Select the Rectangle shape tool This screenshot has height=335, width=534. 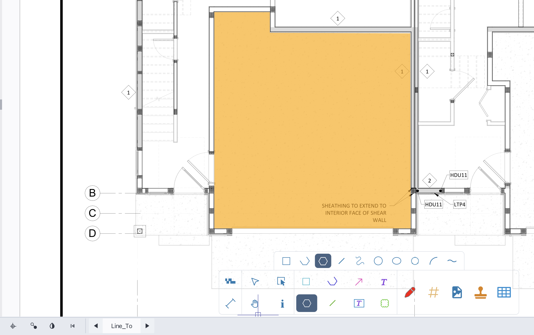point(286,261)
